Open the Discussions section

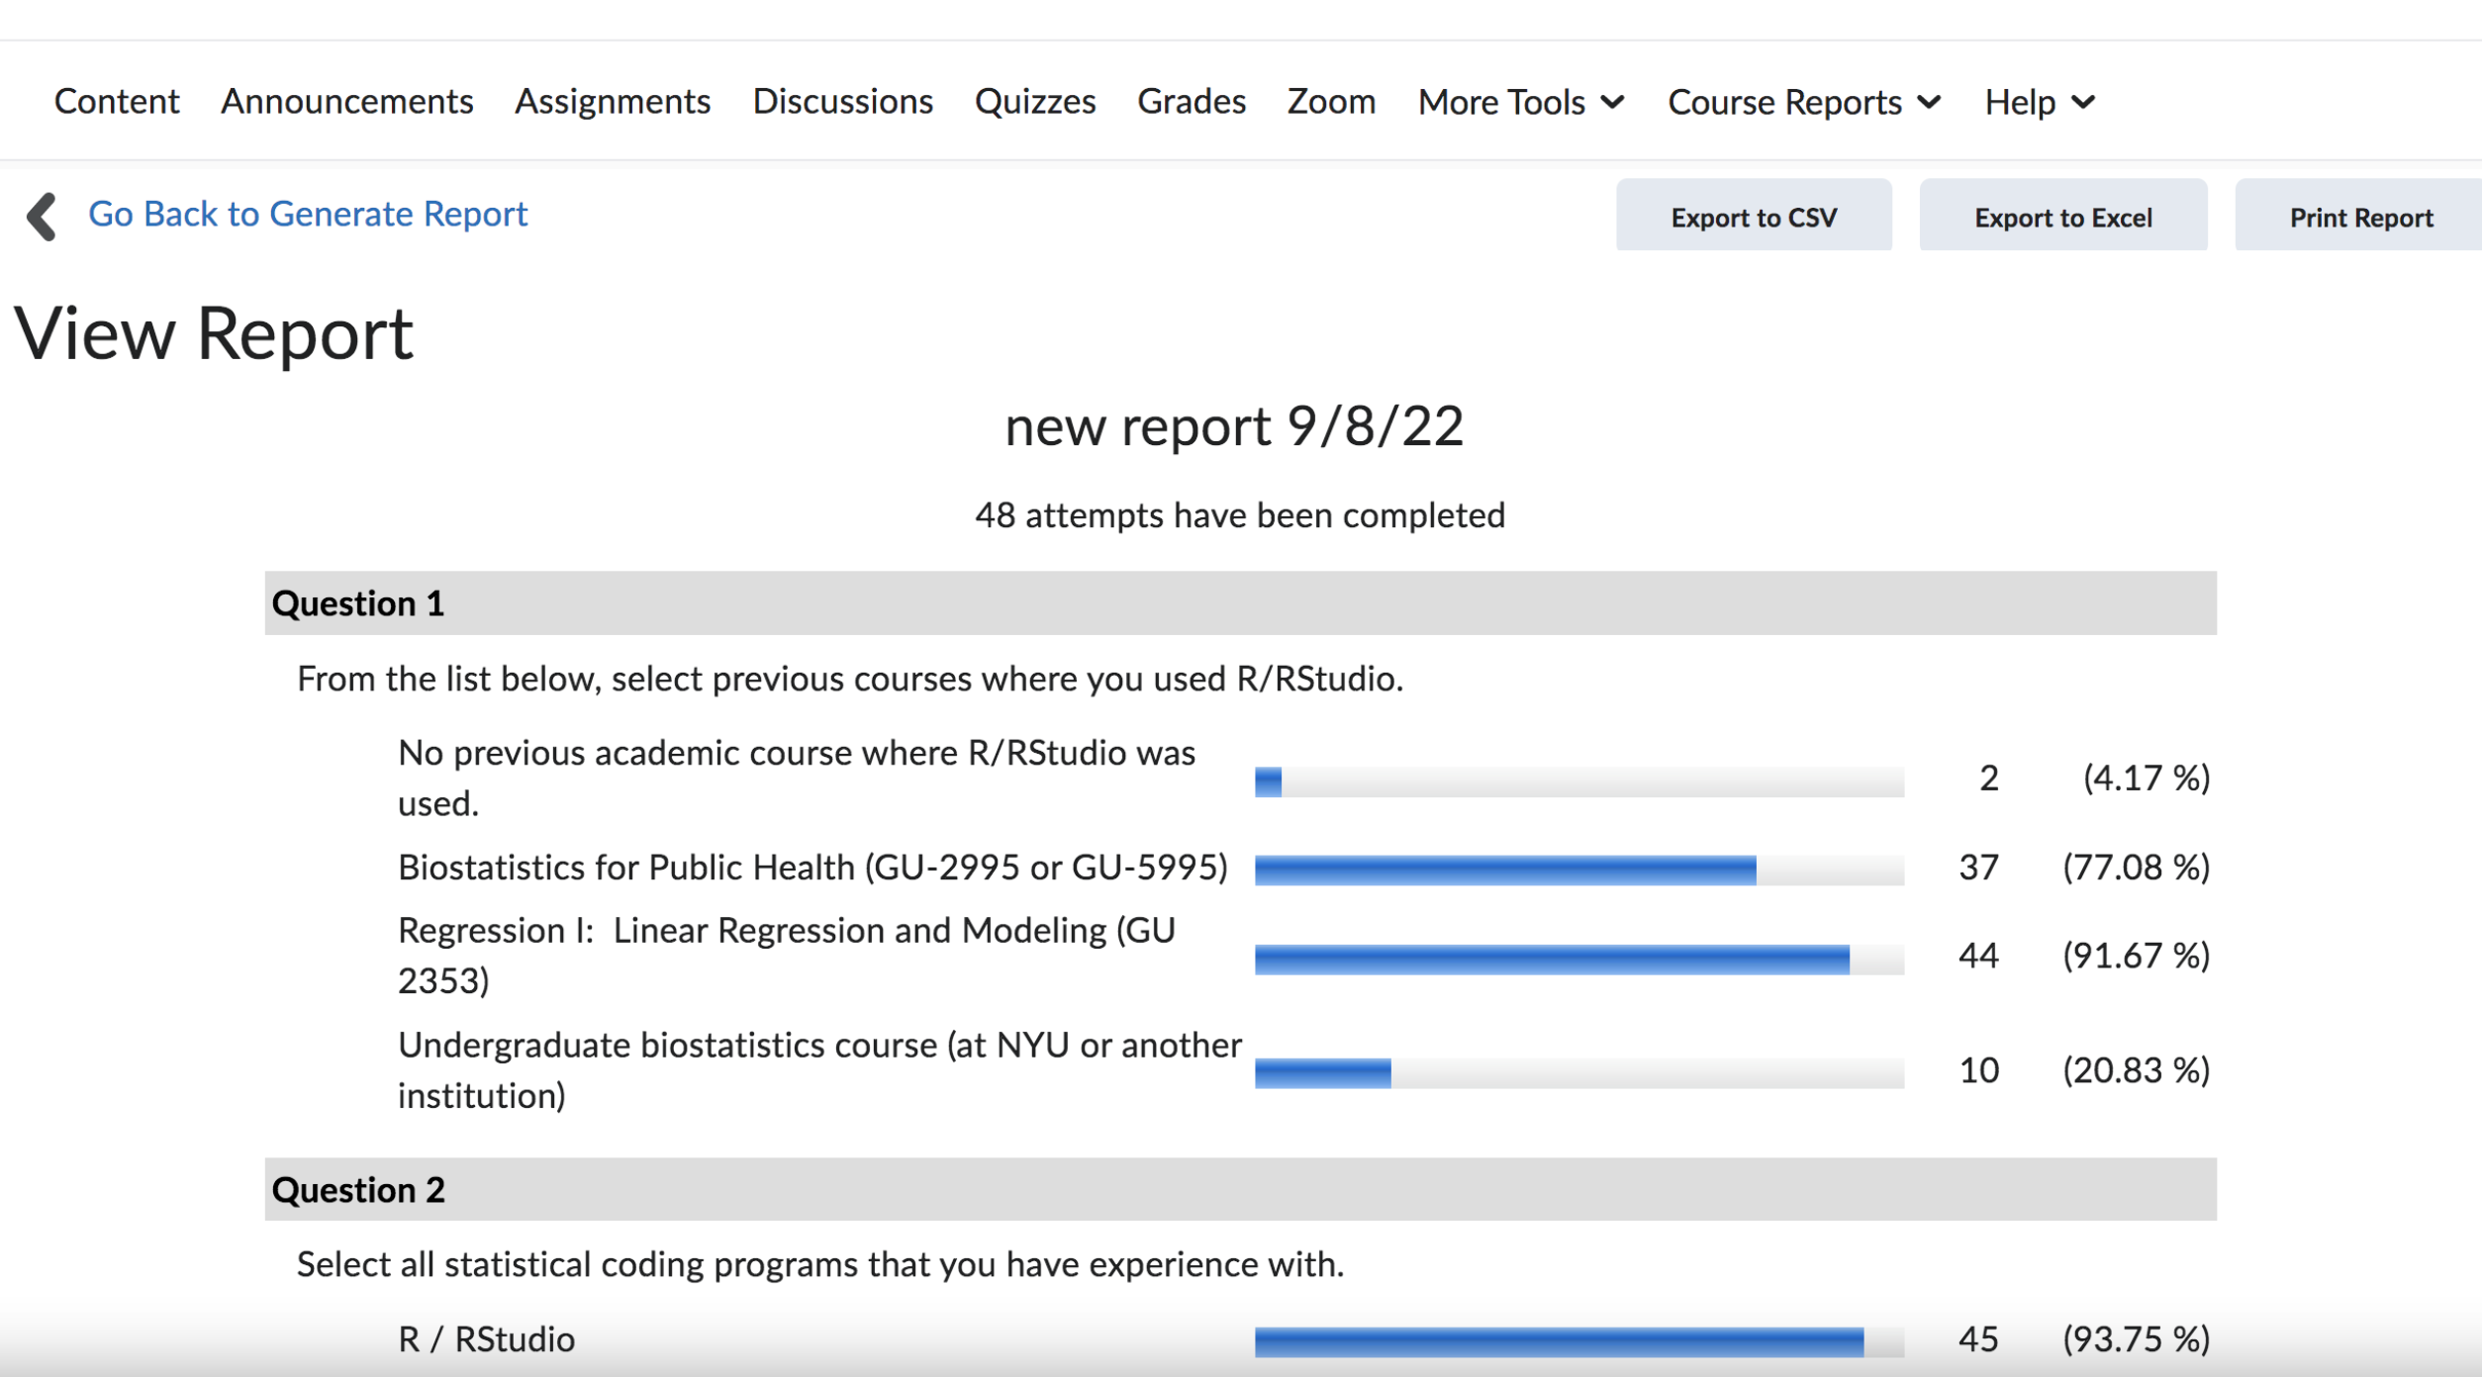tap(842, 101)
